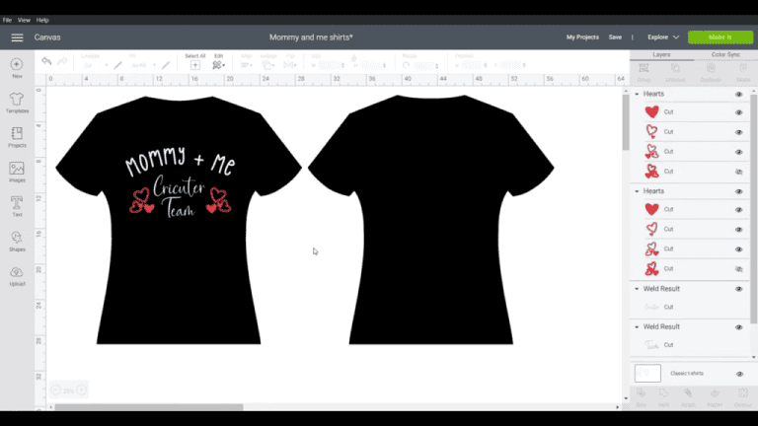This screenshot has width=758, height=426.
Task: Save the project
Action: pyautogui.click(x=615, y=37)
